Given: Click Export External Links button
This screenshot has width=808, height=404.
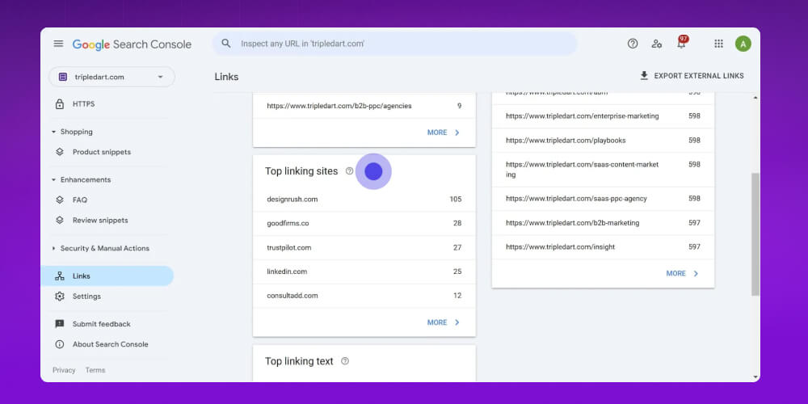Looking at the screenshot, I should click(x=692, y=76).
